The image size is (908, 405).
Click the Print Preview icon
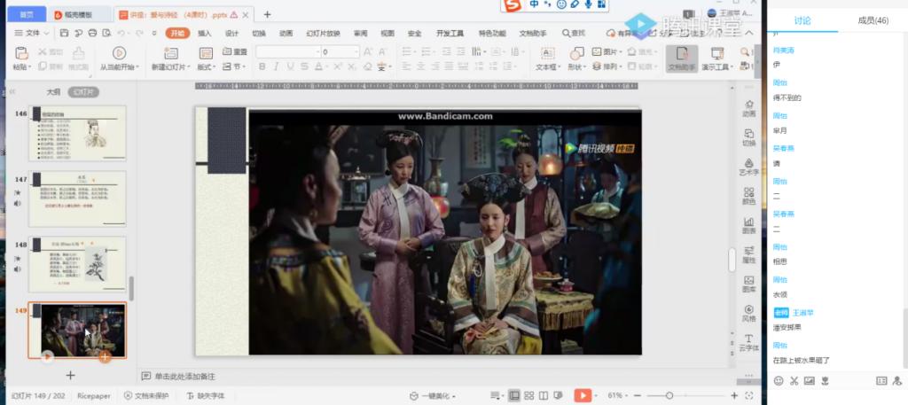pyautogui.click(x=106, y=34)
